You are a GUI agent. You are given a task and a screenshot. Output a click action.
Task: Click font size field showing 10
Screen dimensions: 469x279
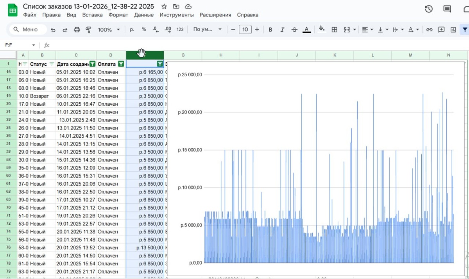(245, 30)
